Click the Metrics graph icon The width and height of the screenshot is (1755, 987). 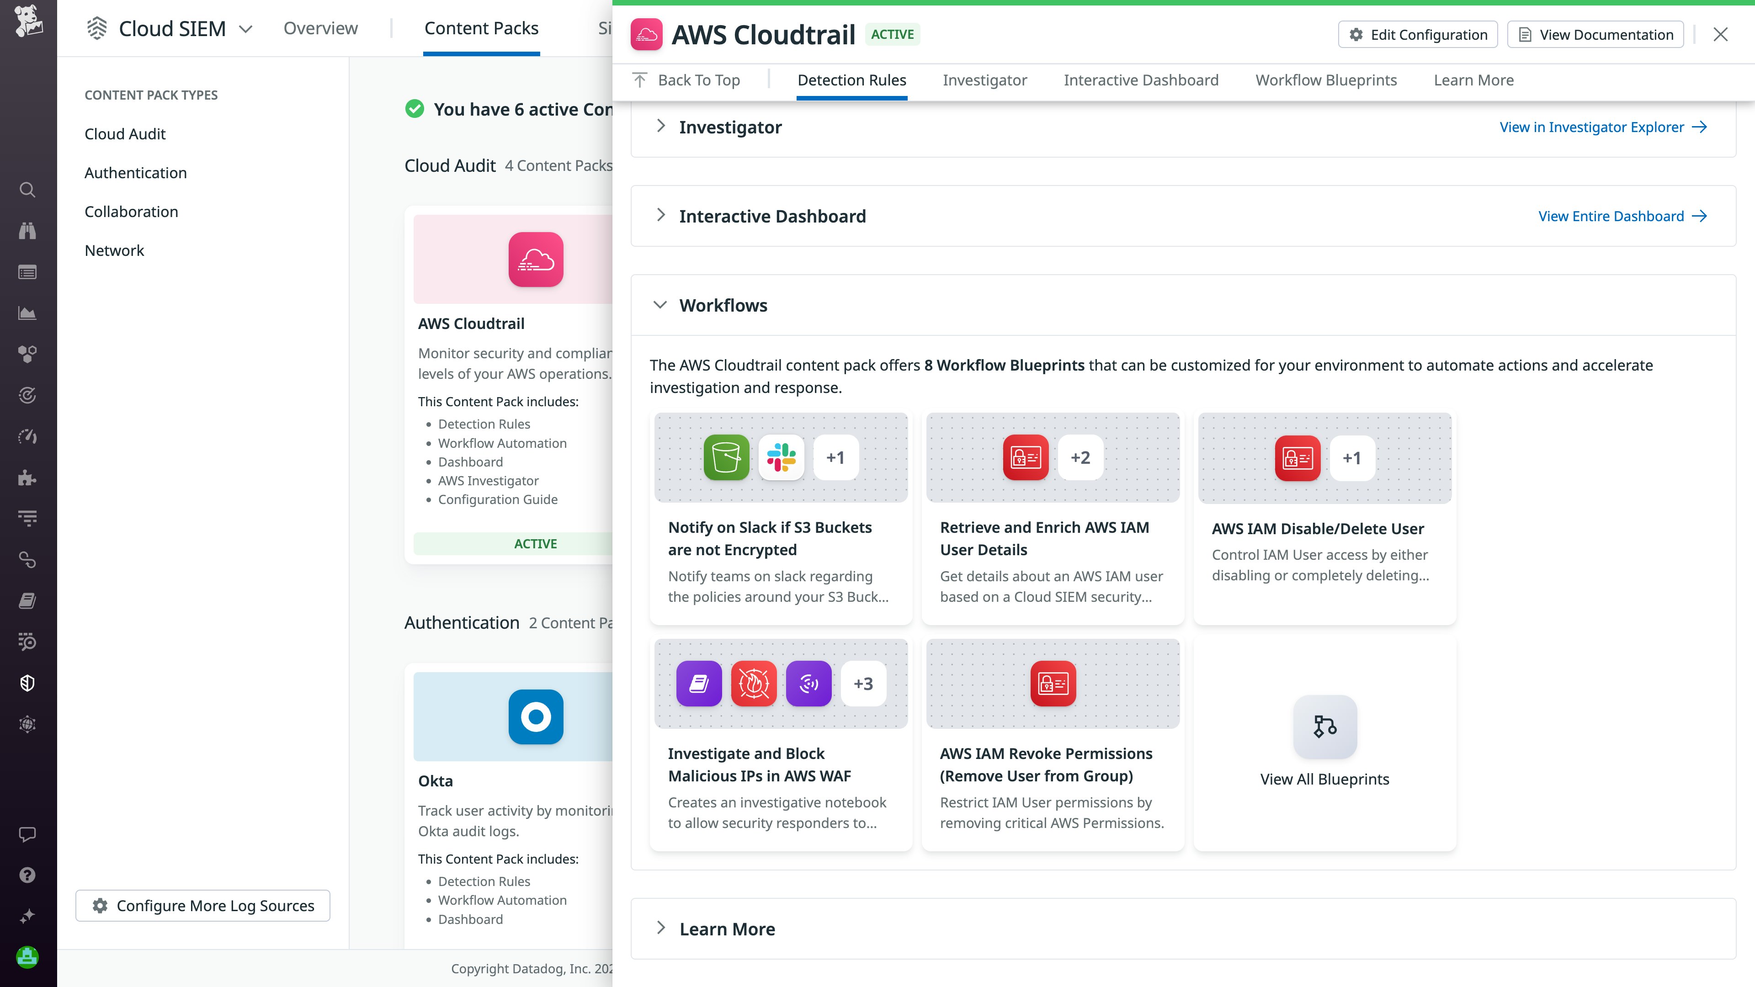(x=27, y=313)
